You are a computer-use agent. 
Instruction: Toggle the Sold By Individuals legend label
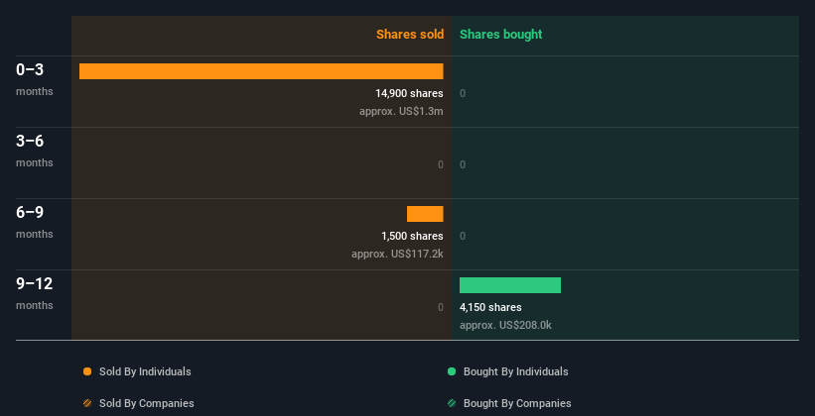point(145,371)
